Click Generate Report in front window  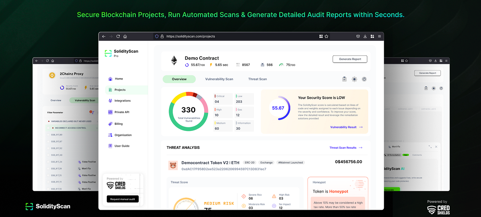coord(350,59)
